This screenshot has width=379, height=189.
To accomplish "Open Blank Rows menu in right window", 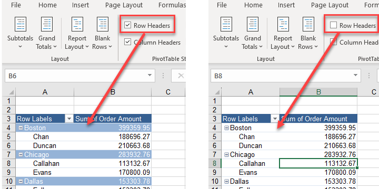I will coord(308,33).
